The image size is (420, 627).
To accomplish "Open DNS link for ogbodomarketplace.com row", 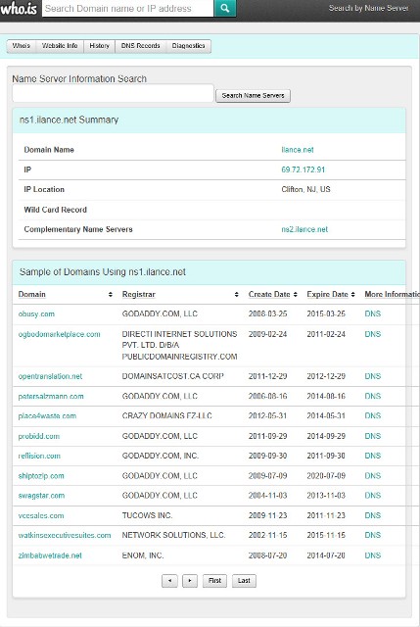I will click(x=372, y=334).
